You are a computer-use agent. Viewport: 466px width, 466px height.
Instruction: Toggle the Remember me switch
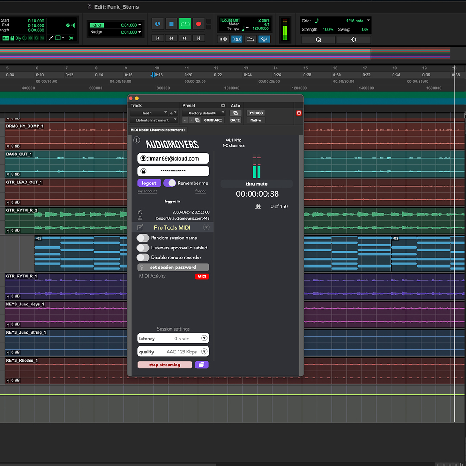[170, 183]
